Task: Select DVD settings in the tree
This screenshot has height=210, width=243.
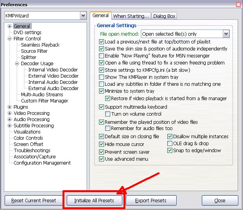Action: [x=28, y=32]
